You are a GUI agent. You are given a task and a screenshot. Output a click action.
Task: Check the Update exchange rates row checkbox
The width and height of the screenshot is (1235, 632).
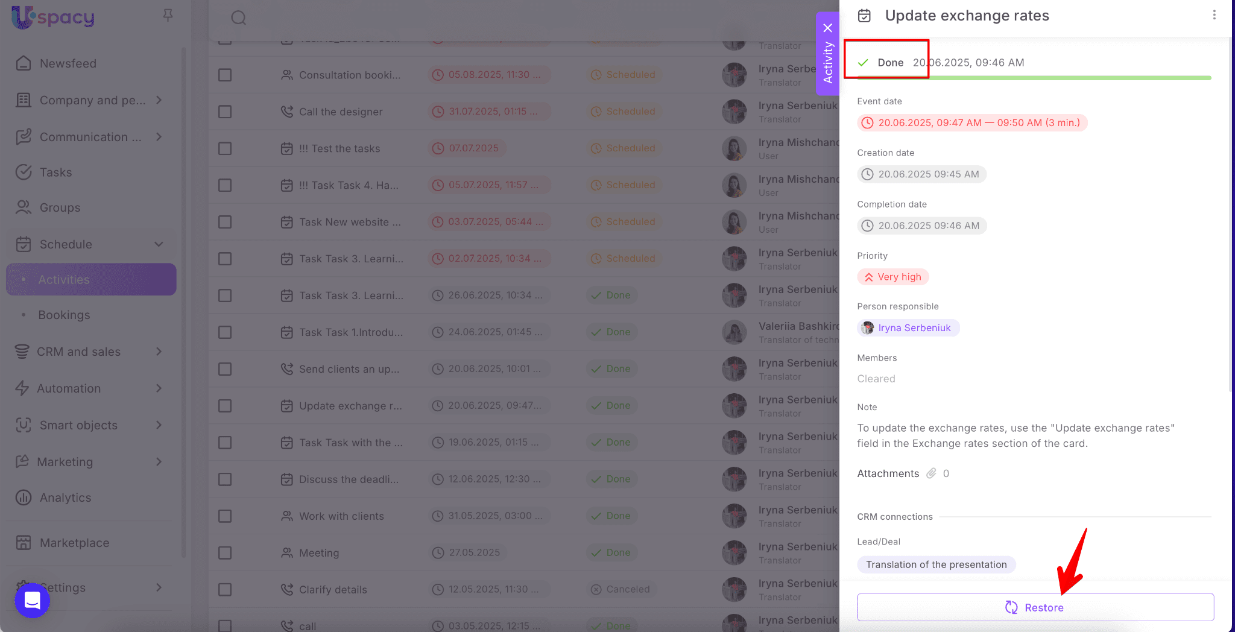click(x=225, y=406)
